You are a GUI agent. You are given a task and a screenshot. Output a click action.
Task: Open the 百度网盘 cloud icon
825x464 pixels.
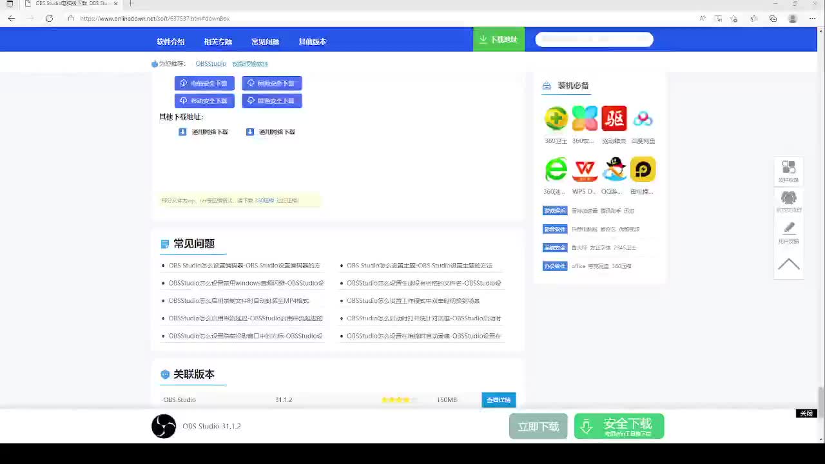[x=643, y=119]
